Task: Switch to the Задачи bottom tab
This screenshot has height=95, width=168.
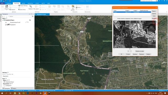Action: [14, 88]
